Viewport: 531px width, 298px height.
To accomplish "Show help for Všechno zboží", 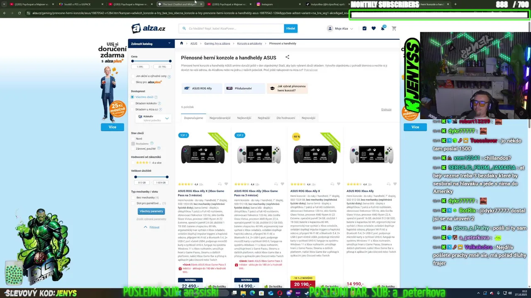I will point(156,97).
